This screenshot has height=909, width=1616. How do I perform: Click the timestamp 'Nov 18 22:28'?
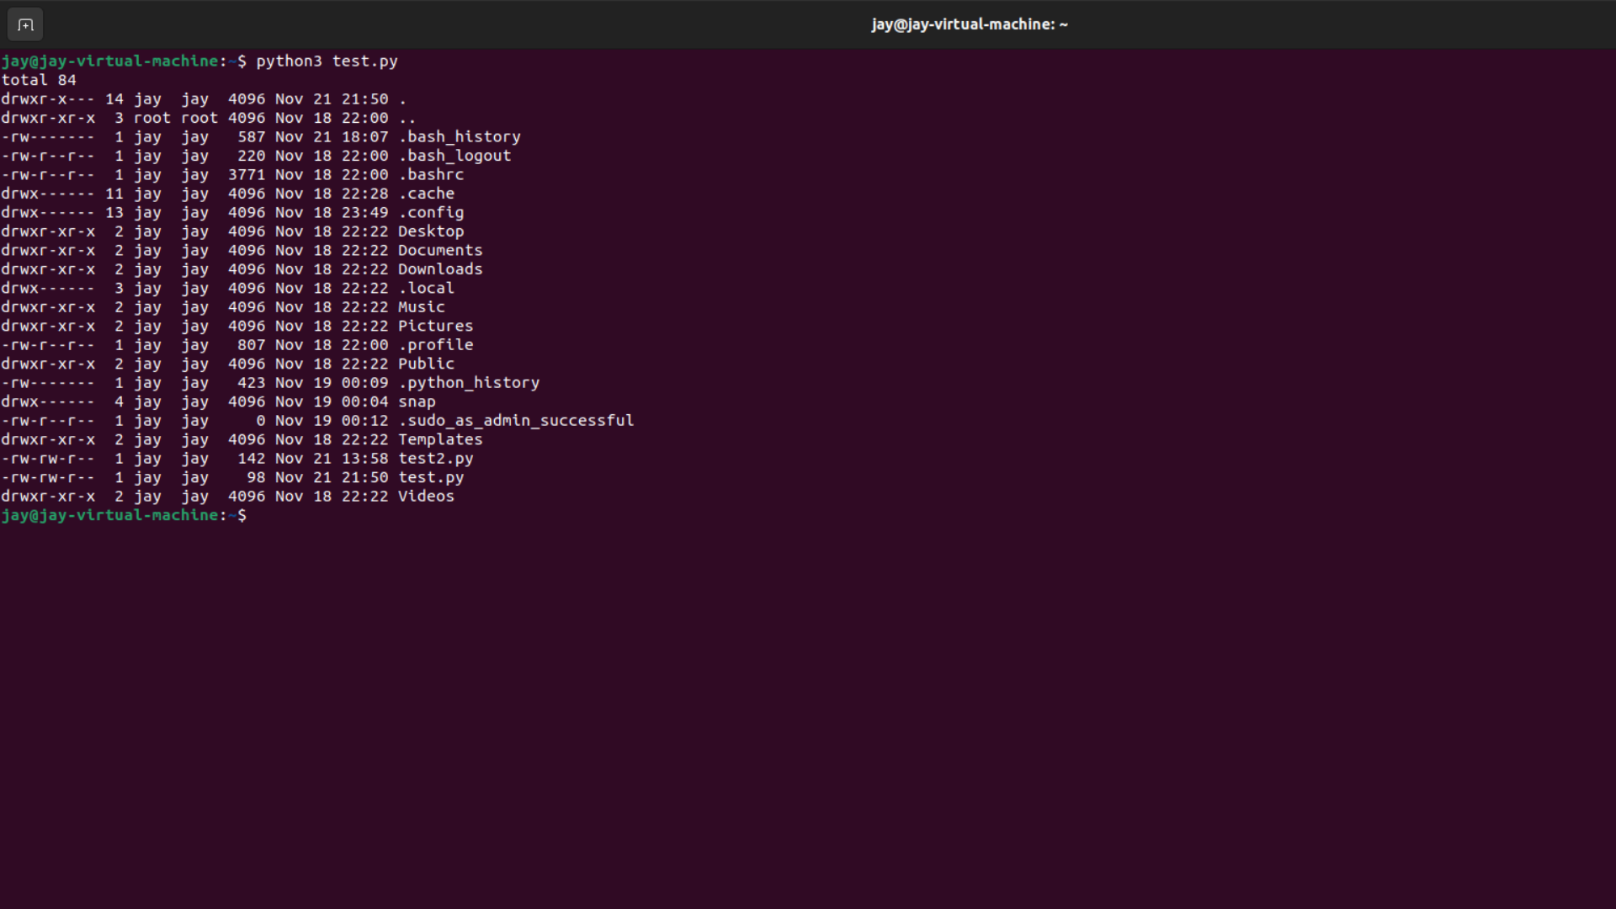(x=332, y=194)
